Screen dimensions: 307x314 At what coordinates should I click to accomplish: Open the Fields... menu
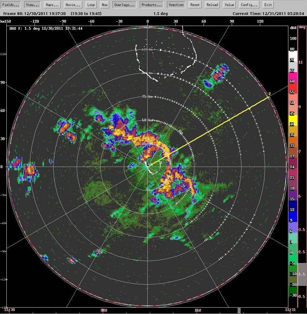click(11, 5)
